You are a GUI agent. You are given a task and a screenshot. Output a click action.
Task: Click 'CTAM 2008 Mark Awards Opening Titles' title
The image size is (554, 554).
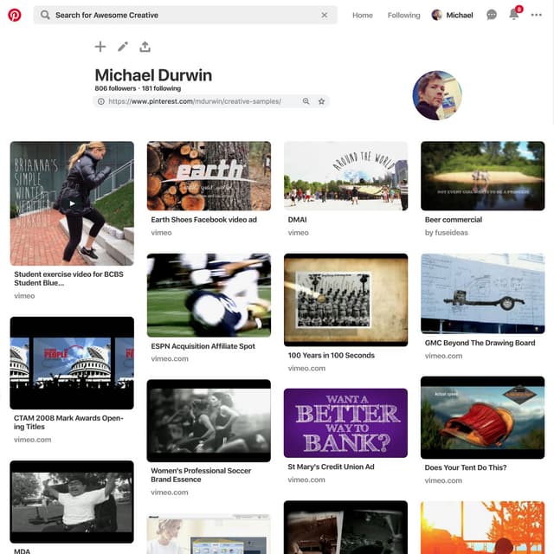tap(68, 422)
